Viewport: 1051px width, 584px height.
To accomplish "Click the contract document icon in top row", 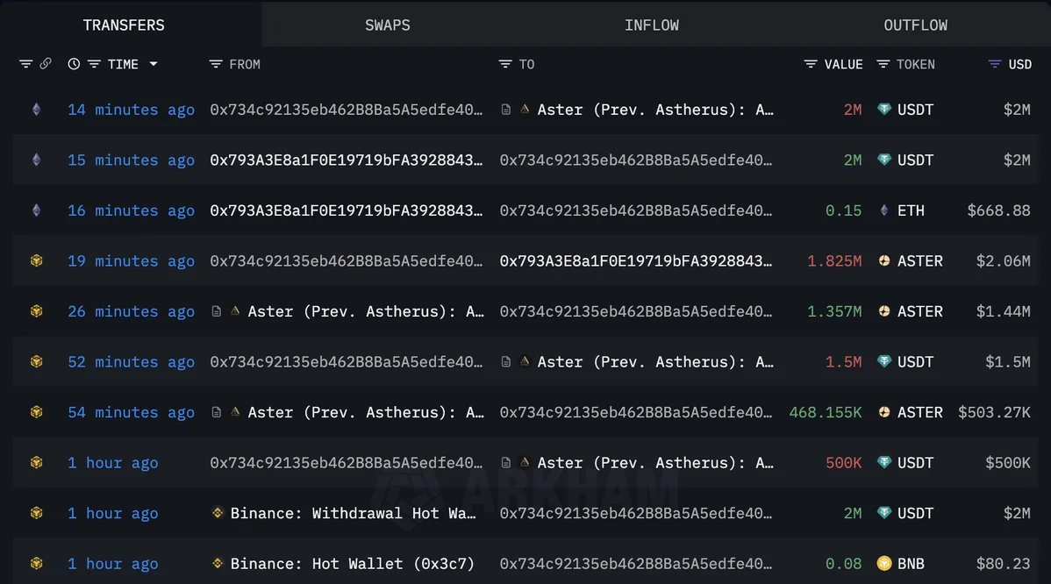I will point(506,110).
